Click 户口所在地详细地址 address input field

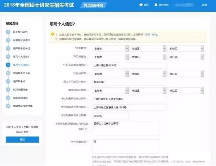pos(129,65)
